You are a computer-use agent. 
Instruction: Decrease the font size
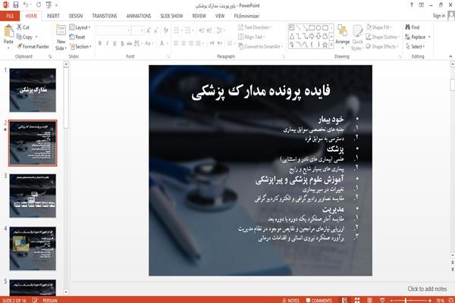click(x=155, y=30)
